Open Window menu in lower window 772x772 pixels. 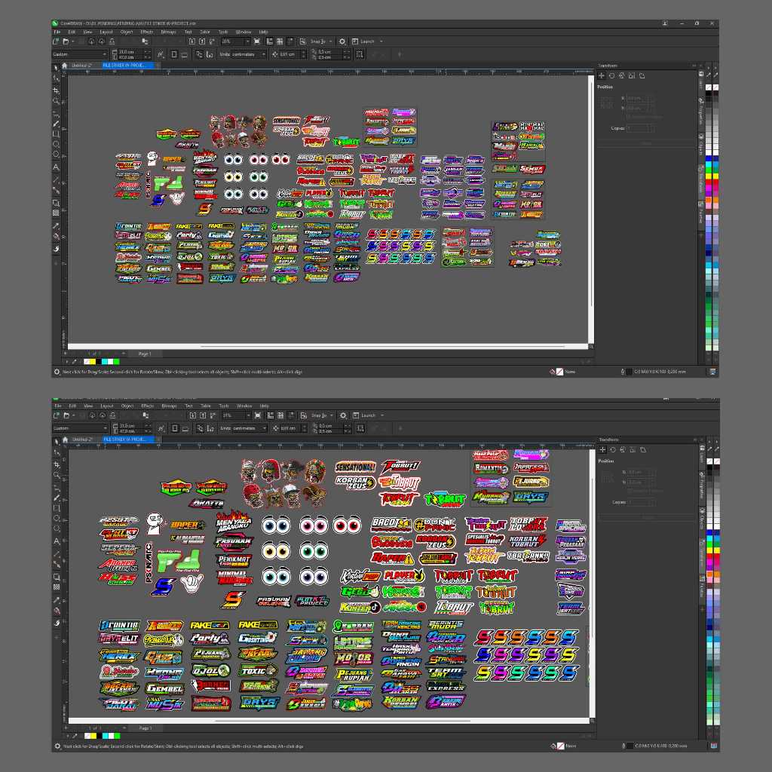coord(244,406)
